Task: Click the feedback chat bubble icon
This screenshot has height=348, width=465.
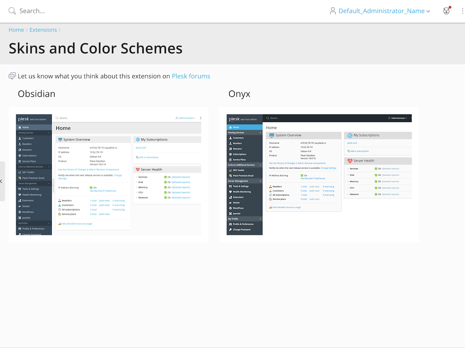Action: coord(12,76)
